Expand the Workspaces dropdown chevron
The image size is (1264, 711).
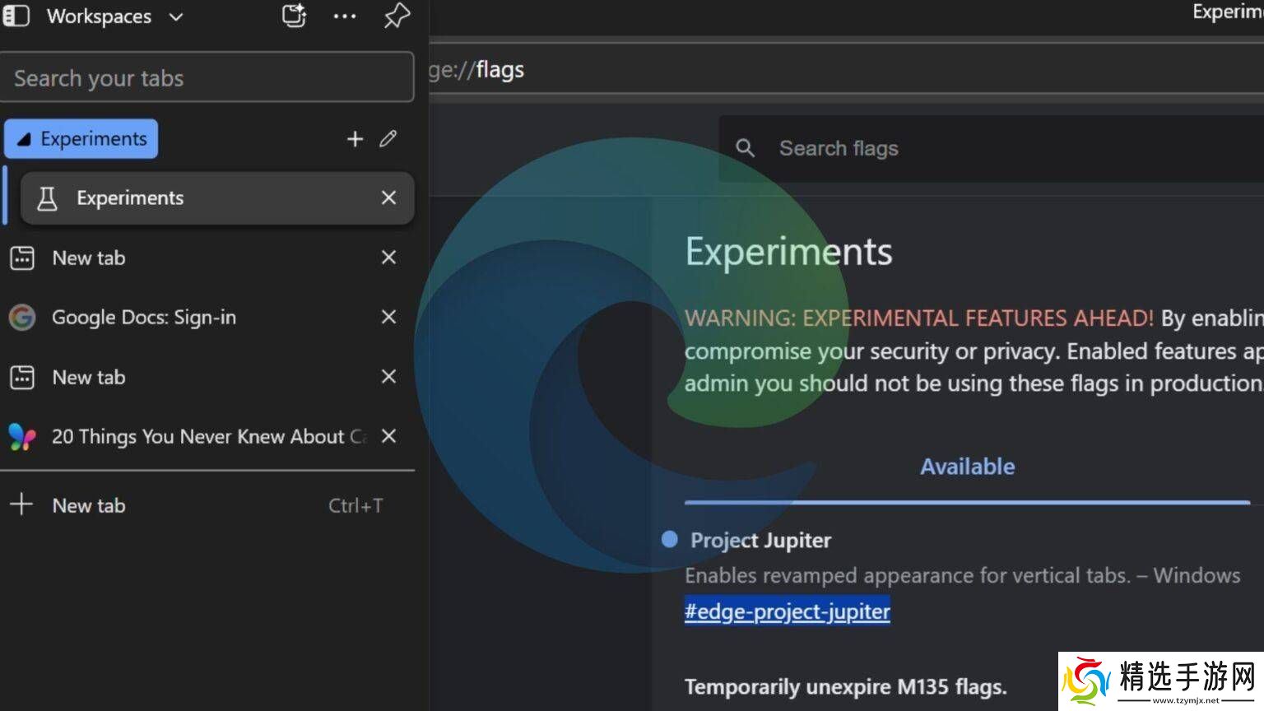(x=175, y=16)
